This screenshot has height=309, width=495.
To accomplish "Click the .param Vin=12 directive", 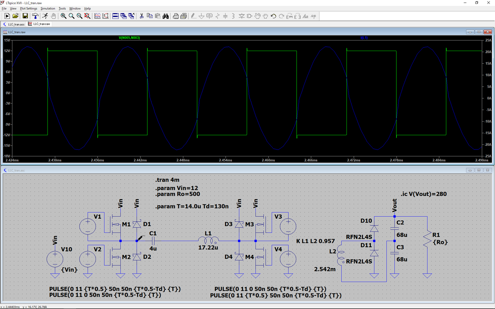I will (x=177, y=188).
